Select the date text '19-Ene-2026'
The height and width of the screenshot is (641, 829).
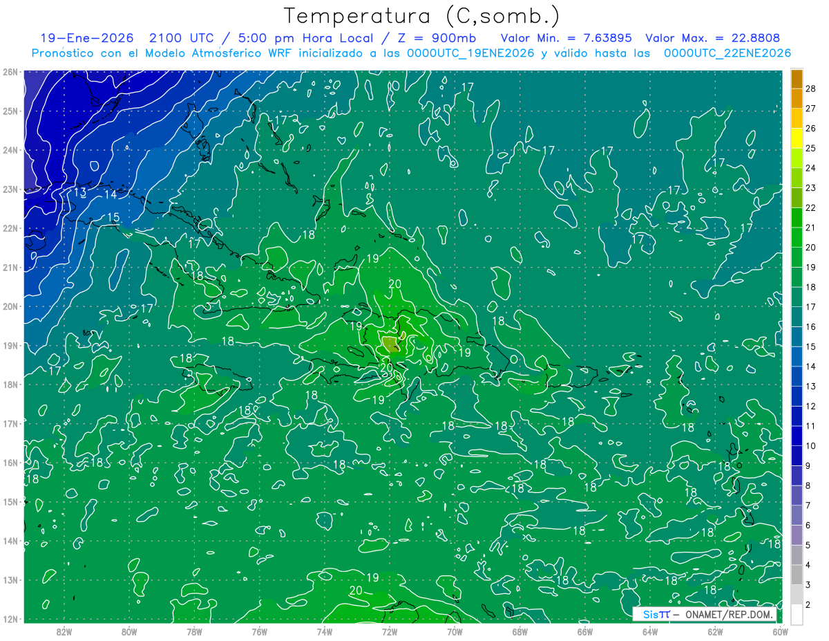[x=87, y=38]
